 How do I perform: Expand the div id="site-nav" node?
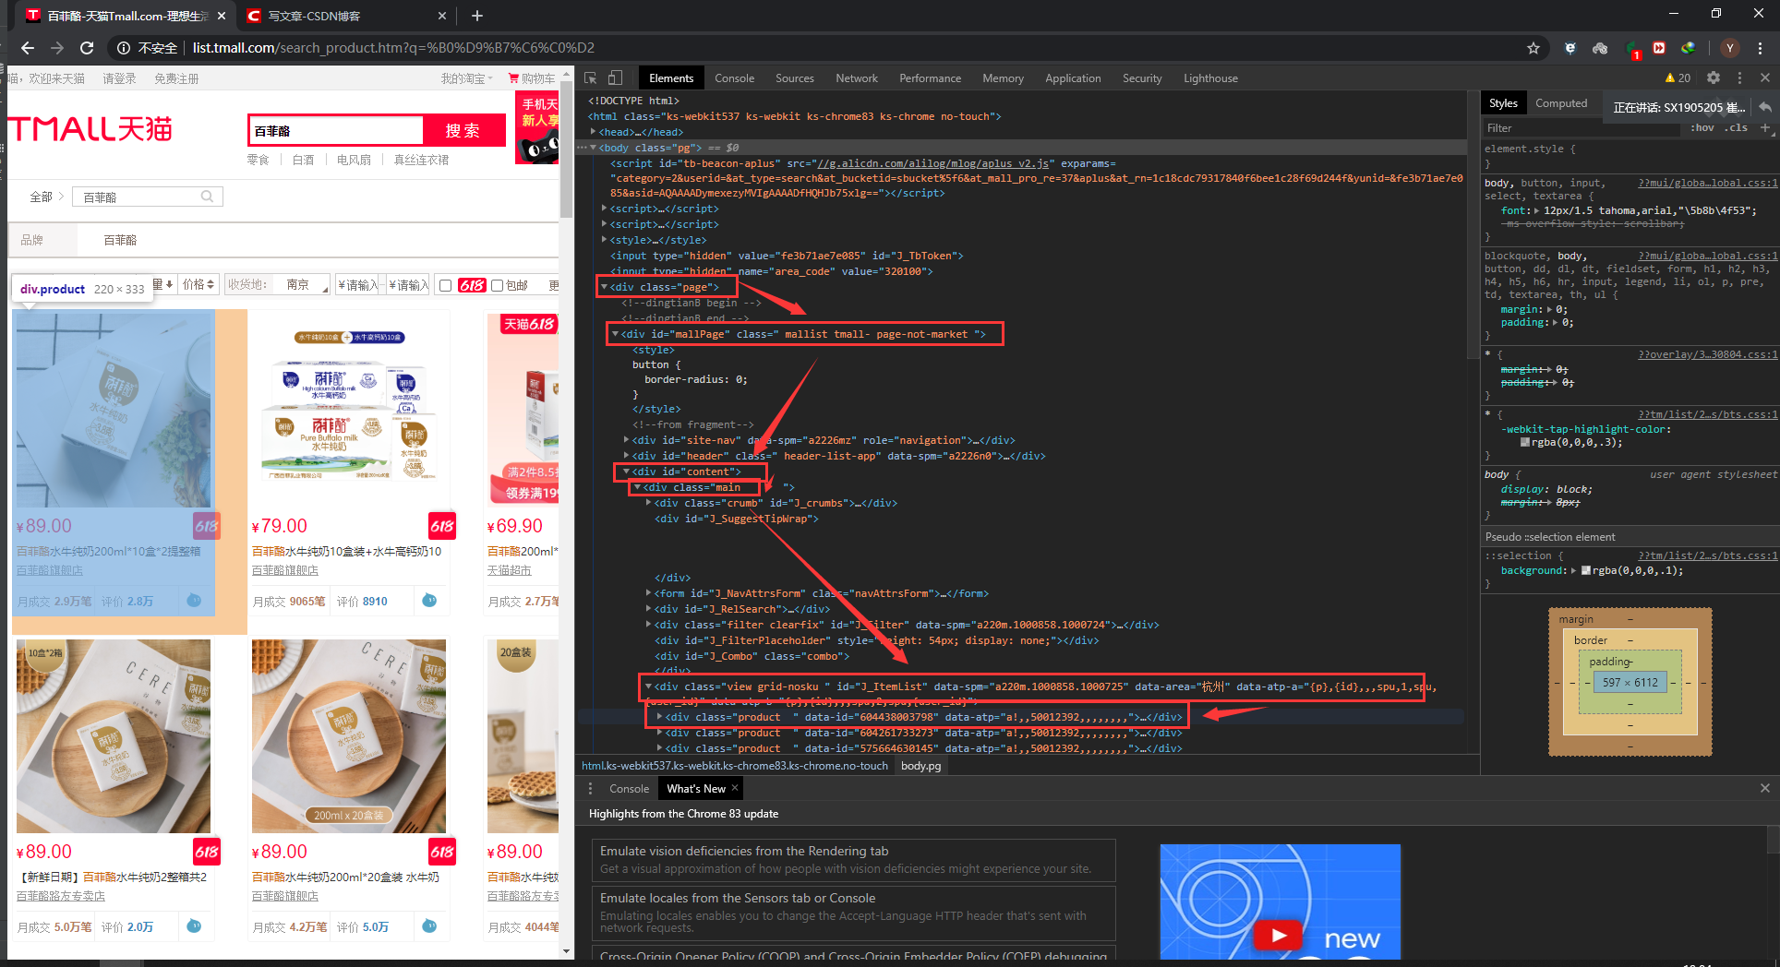627,440
